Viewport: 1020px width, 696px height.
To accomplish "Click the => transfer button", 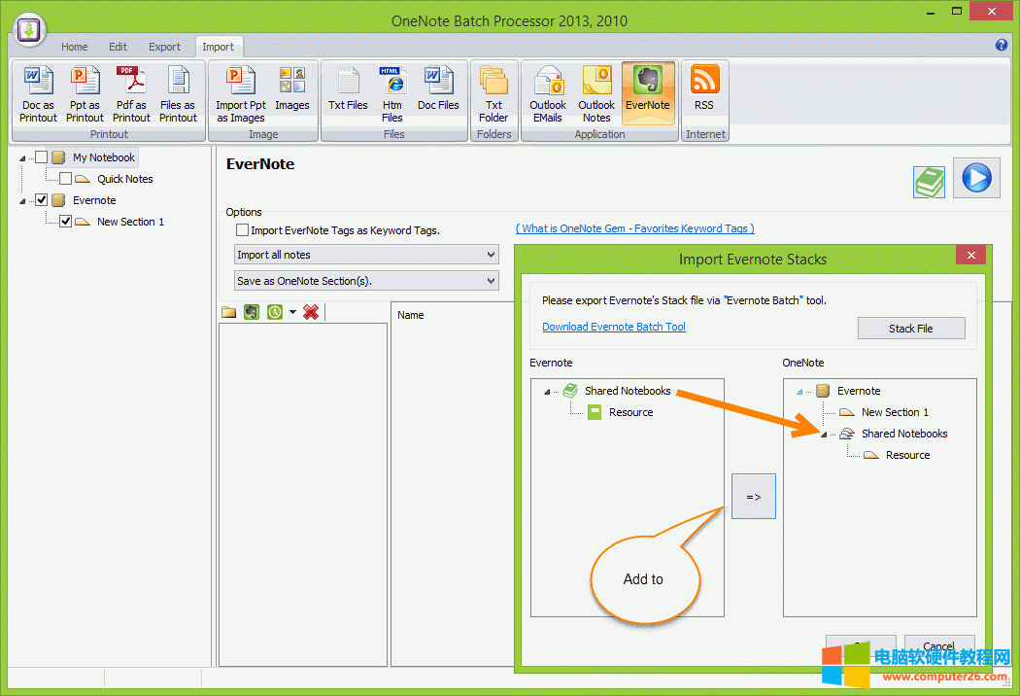I will pos(753,496).
